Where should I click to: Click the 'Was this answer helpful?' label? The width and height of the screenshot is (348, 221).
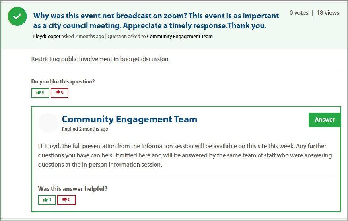click(x=72, y=189)
